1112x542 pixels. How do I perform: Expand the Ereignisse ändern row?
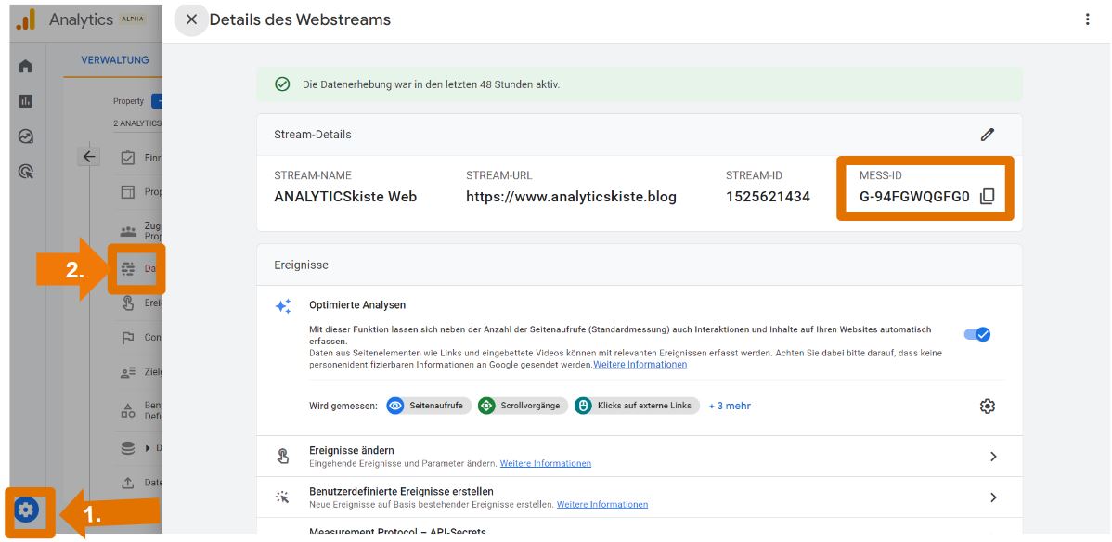click(992, 457)
